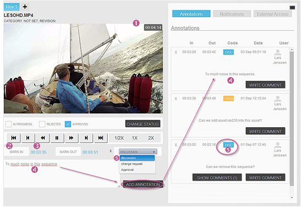Jump to end of video

pyautogui.click(x=101, y=138)
